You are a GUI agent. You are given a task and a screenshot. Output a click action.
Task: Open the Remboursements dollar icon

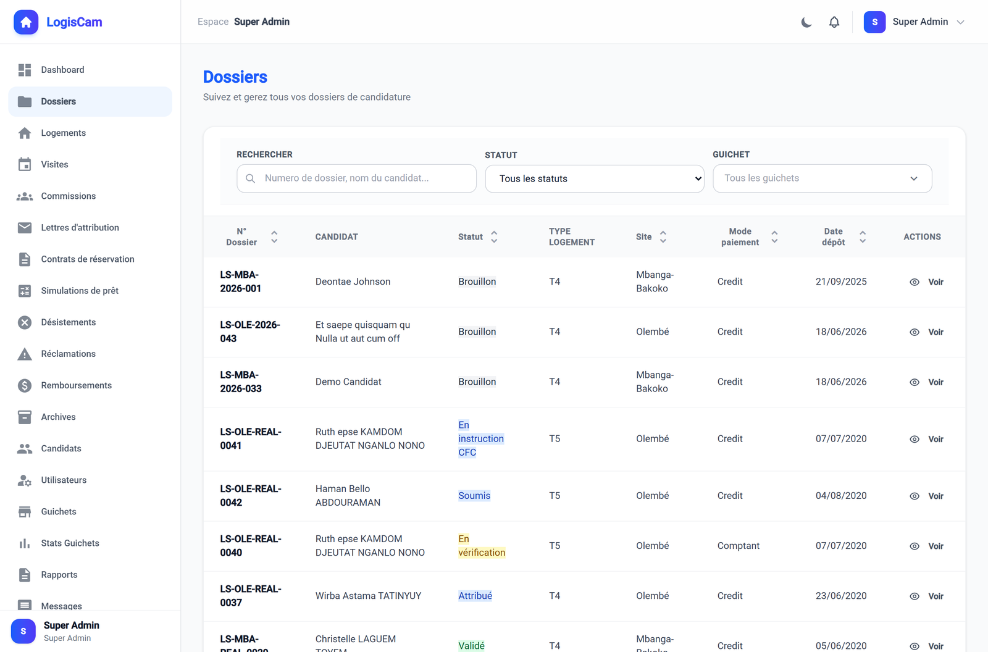coord(25,385)
